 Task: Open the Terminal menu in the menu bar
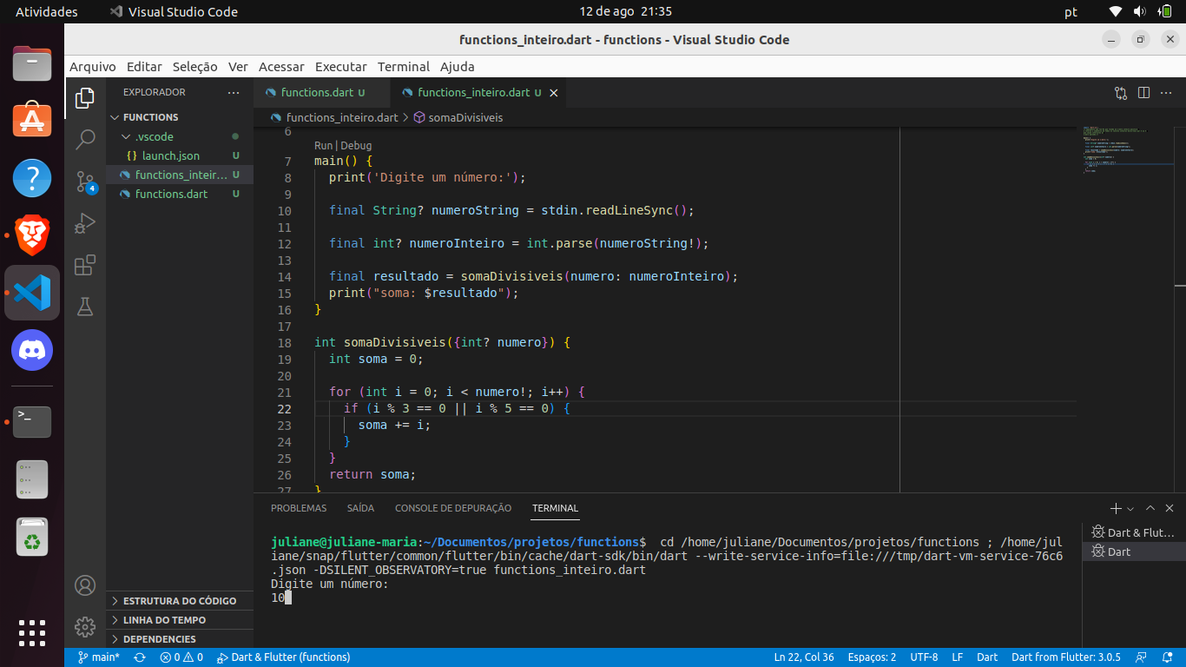tap(404, 67)
